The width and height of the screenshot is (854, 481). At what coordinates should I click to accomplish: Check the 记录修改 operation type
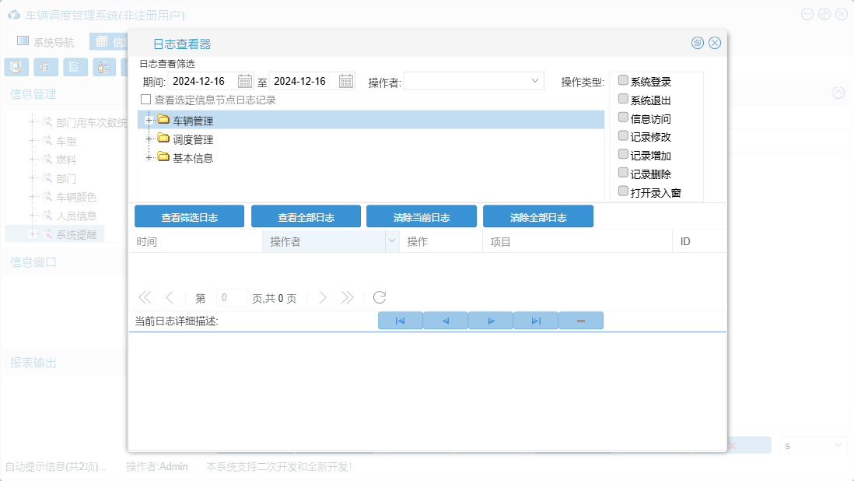pyautogui.click(x=623, y=136)
